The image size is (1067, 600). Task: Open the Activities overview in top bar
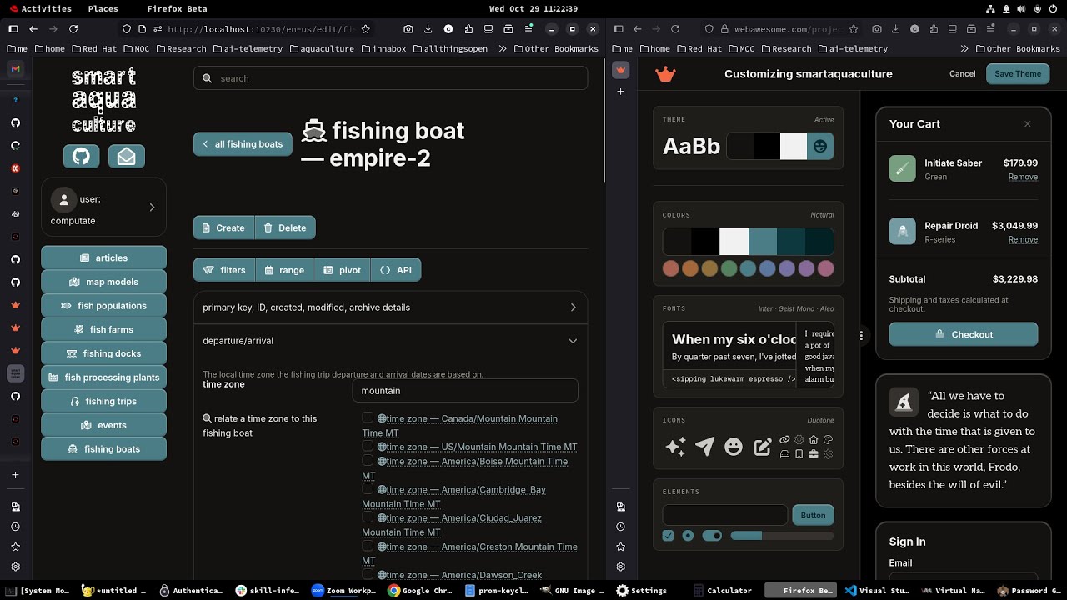[40, 8]
